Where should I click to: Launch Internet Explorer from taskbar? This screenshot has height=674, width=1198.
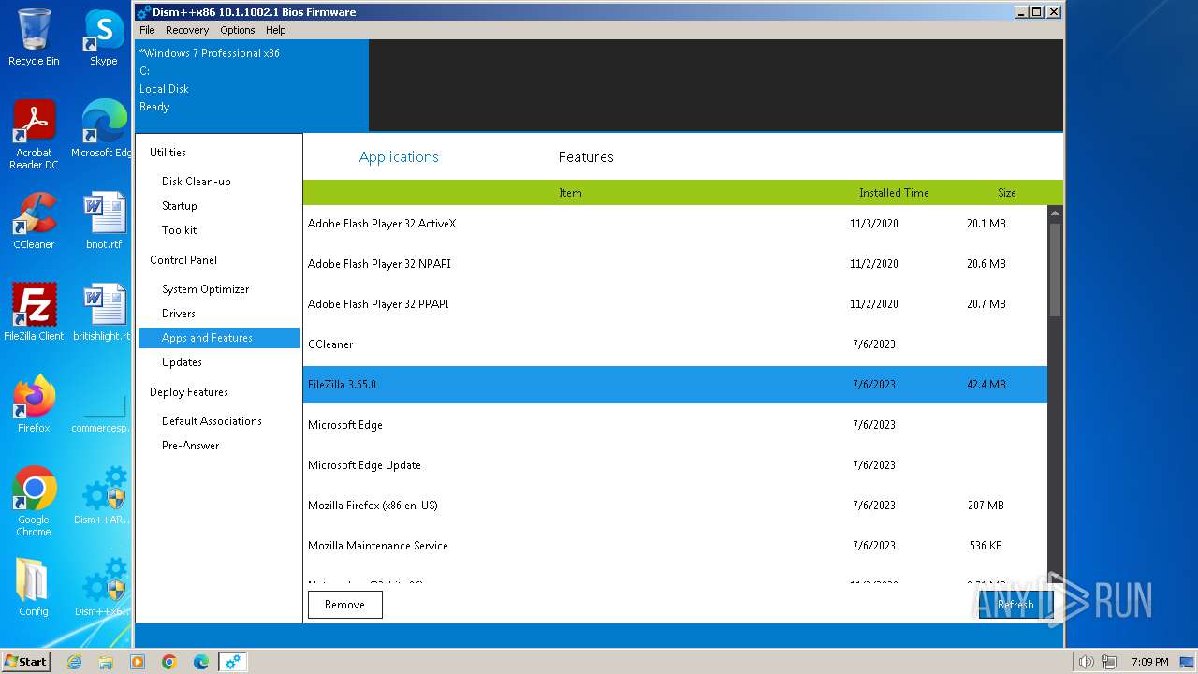(x=74, y=662)
